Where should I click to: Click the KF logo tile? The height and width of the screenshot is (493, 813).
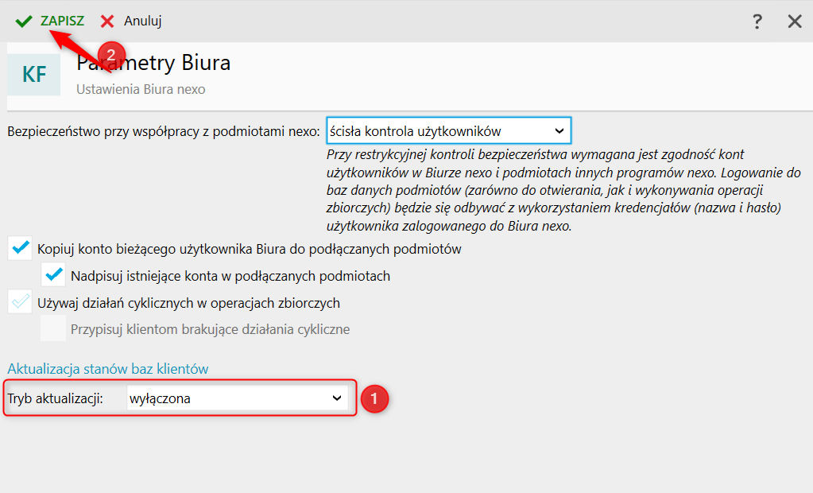[x=33, y=75]
